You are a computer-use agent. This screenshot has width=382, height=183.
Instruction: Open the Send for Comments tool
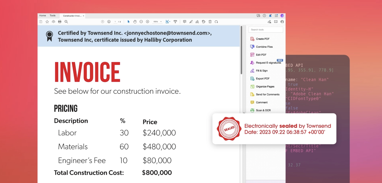click(265, 94)
